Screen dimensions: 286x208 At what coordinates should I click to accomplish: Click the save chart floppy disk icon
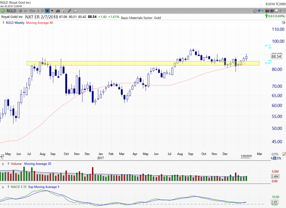click(x=276, y=11)
